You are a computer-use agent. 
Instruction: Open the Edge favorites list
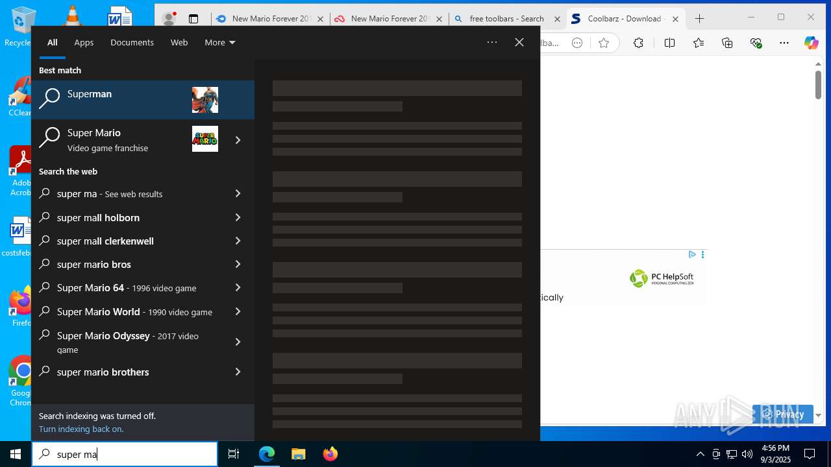pyautogui.click(x=698, y=43)
